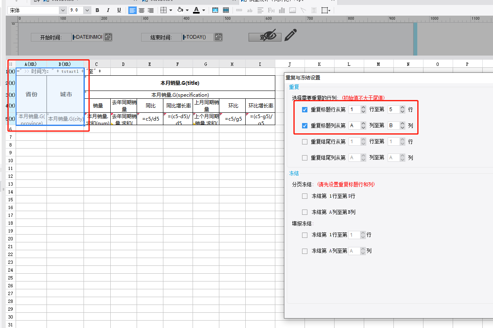This screenshot has height=328, width=493.
Task: Open the calendar for the 开始时间 date field
Action: coord(108,37)
